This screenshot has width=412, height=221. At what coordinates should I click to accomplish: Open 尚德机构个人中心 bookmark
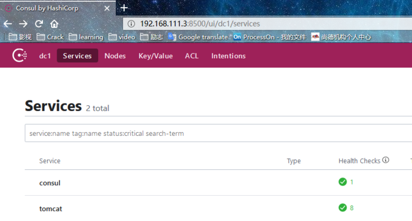click(341, 37)
